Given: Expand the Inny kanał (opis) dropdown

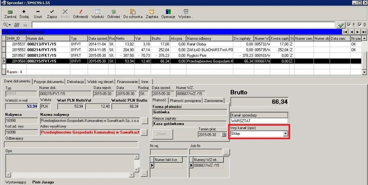Looking at the screenshot, I should pos(285,134).
